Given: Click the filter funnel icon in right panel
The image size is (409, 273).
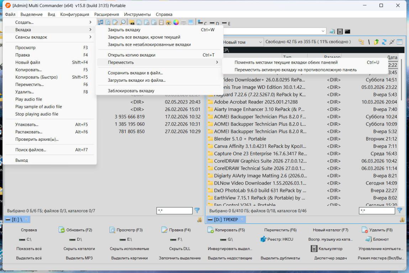Looking at the screenshot, I should coord(400,211).
